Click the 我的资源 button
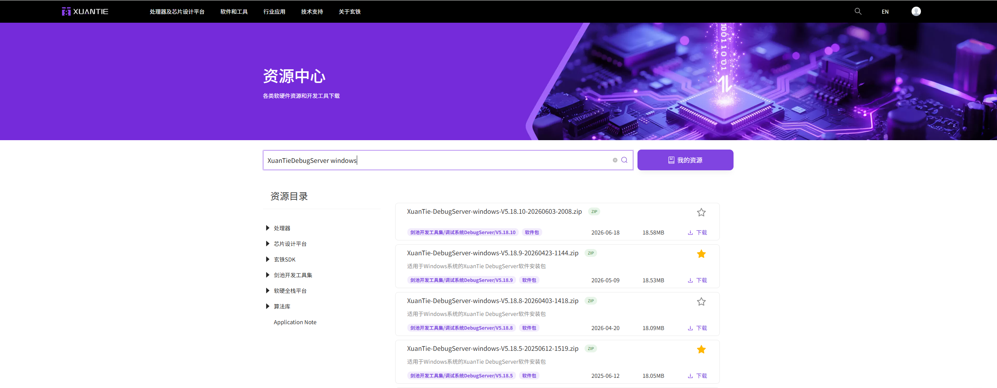Image resolution: width=997 pixels, height=388 pixels. coord(685,160)
